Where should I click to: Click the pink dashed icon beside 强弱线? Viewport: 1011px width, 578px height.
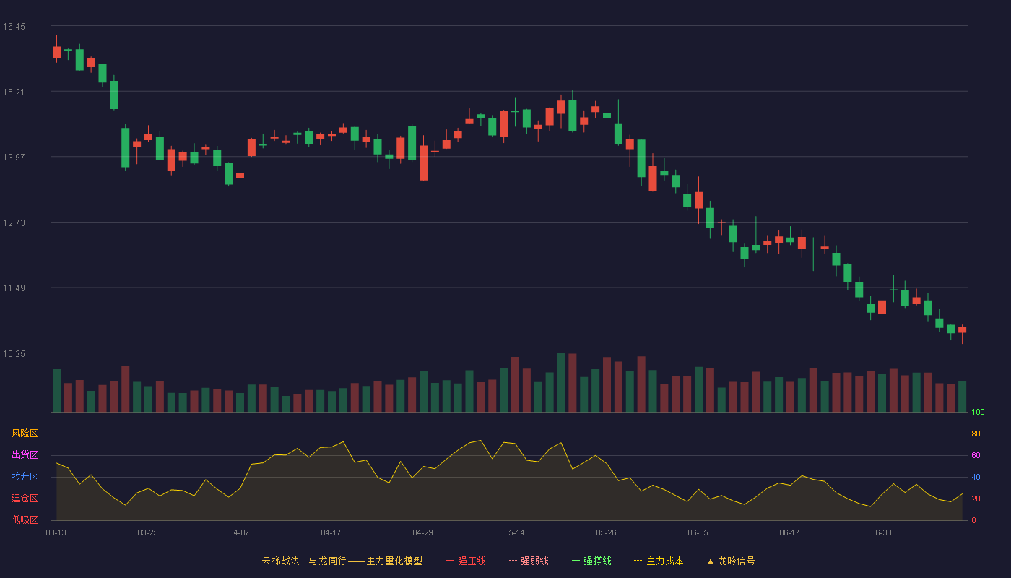pos(513,561)
